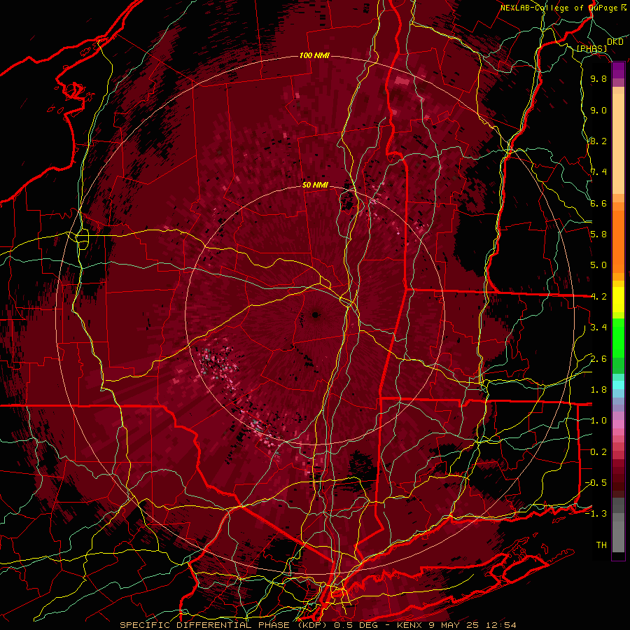Click the 2.6 value on the scale
The width and height of the screenshot is (630, 630).
coord(598,359)
